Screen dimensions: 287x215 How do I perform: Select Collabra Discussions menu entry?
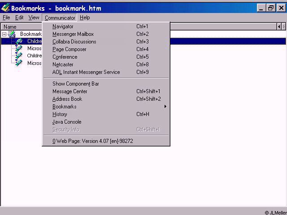tap(106, 42)
